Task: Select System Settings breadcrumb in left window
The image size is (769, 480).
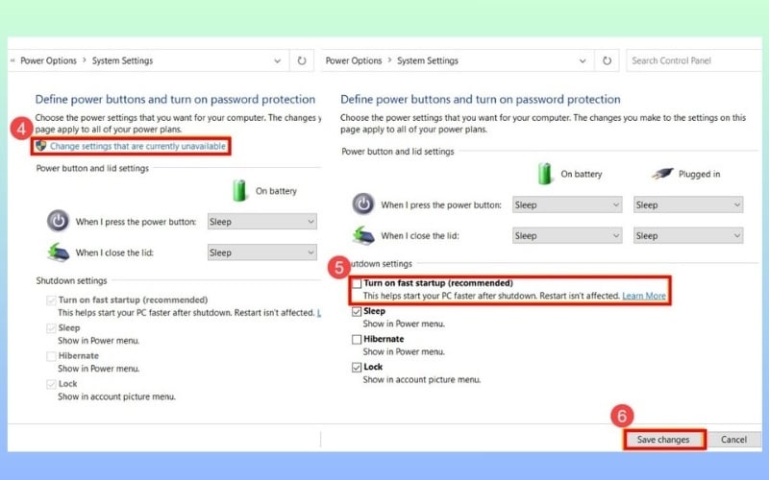Action: click(122, 60)
